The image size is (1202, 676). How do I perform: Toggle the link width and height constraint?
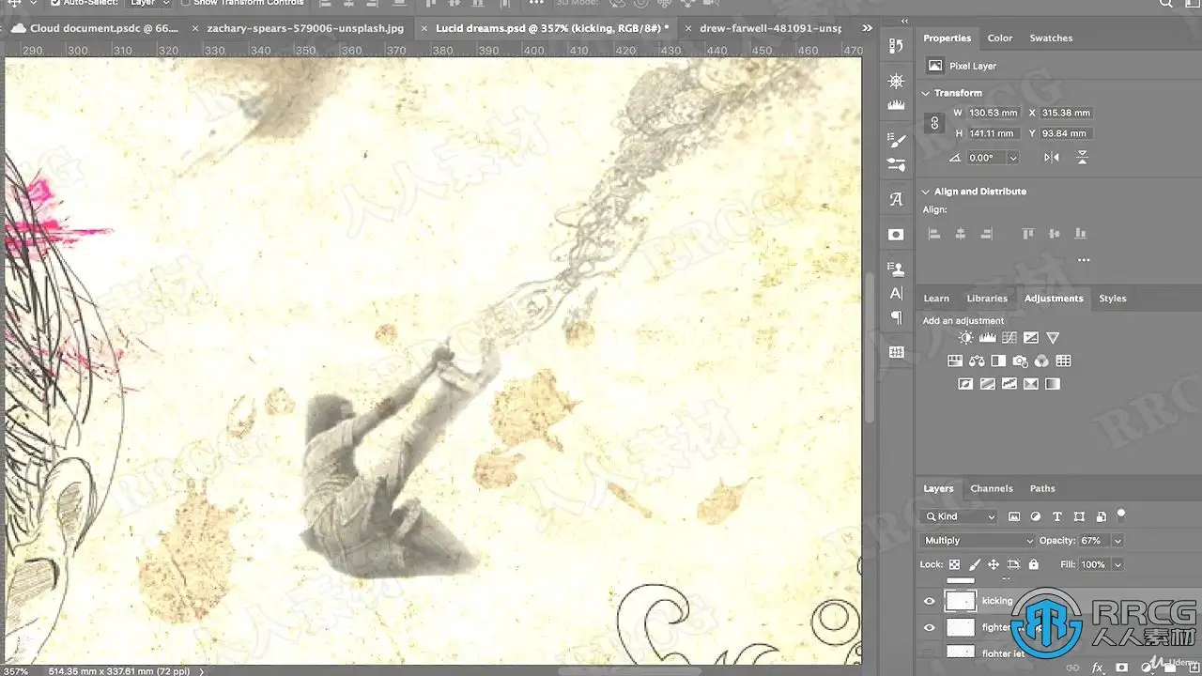[x=934, y=123]
